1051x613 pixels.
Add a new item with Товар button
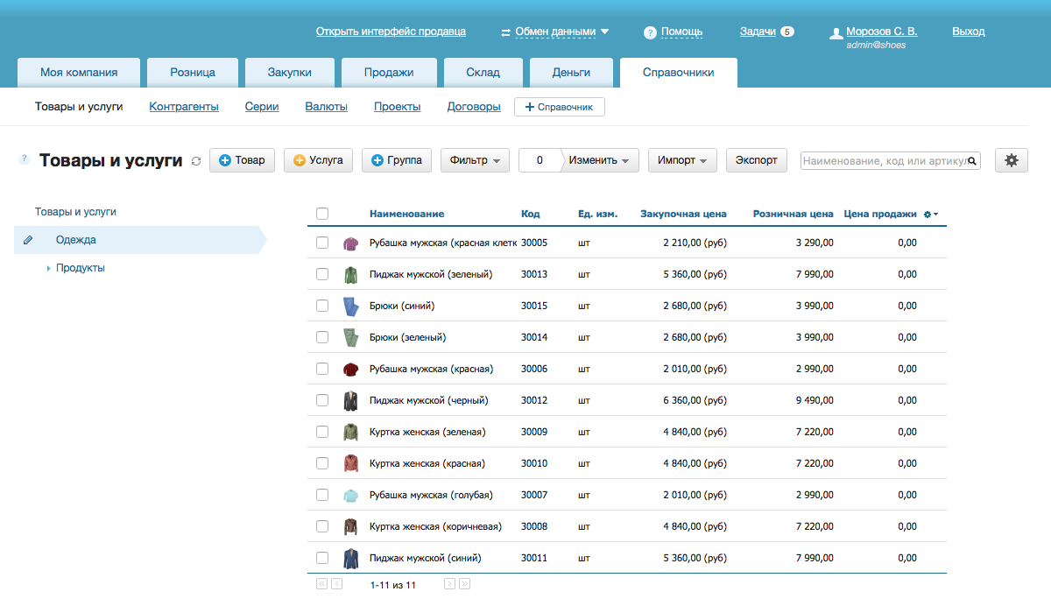coord(242,160)
